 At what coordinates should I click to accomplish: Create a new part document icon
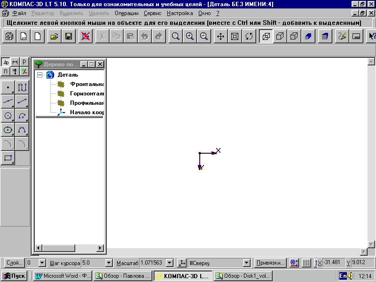[9, 37]
